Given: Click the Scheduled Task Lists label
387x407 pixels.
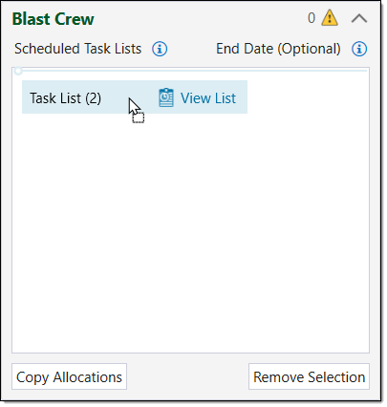Looking at the screenshot, I should click(77, 49).
